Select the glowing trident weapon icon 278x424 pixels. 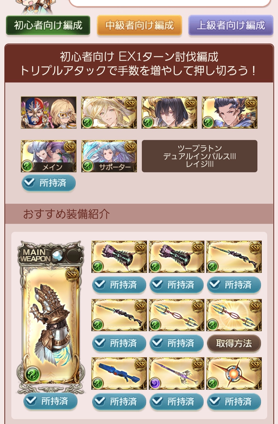pyautogui.click(x=234, y=315)
